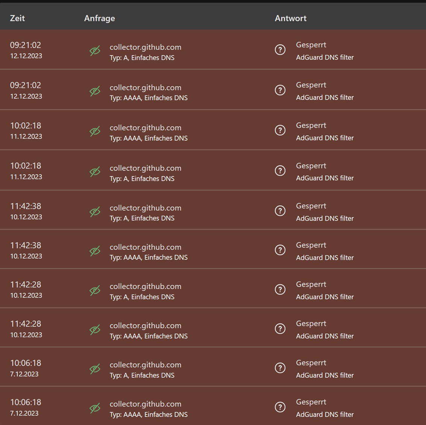
Task: Select collector.github.com in 09:21:02 Typ A row
Action: [145, 48]
